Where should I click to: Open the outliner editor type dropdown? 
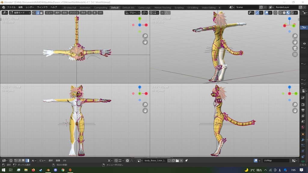(305, 13)
